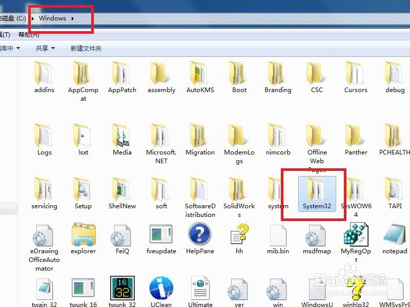Image resolution: width=410 pixels, height=307 pixels.
Task: Open the 共享 dropdown
Action: 45,48
